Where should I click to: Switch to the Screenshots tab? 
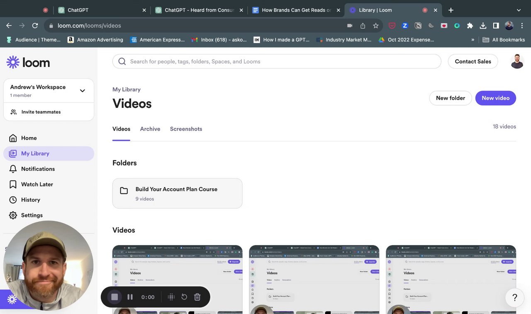pyautogui.click(x=186, y=129)
